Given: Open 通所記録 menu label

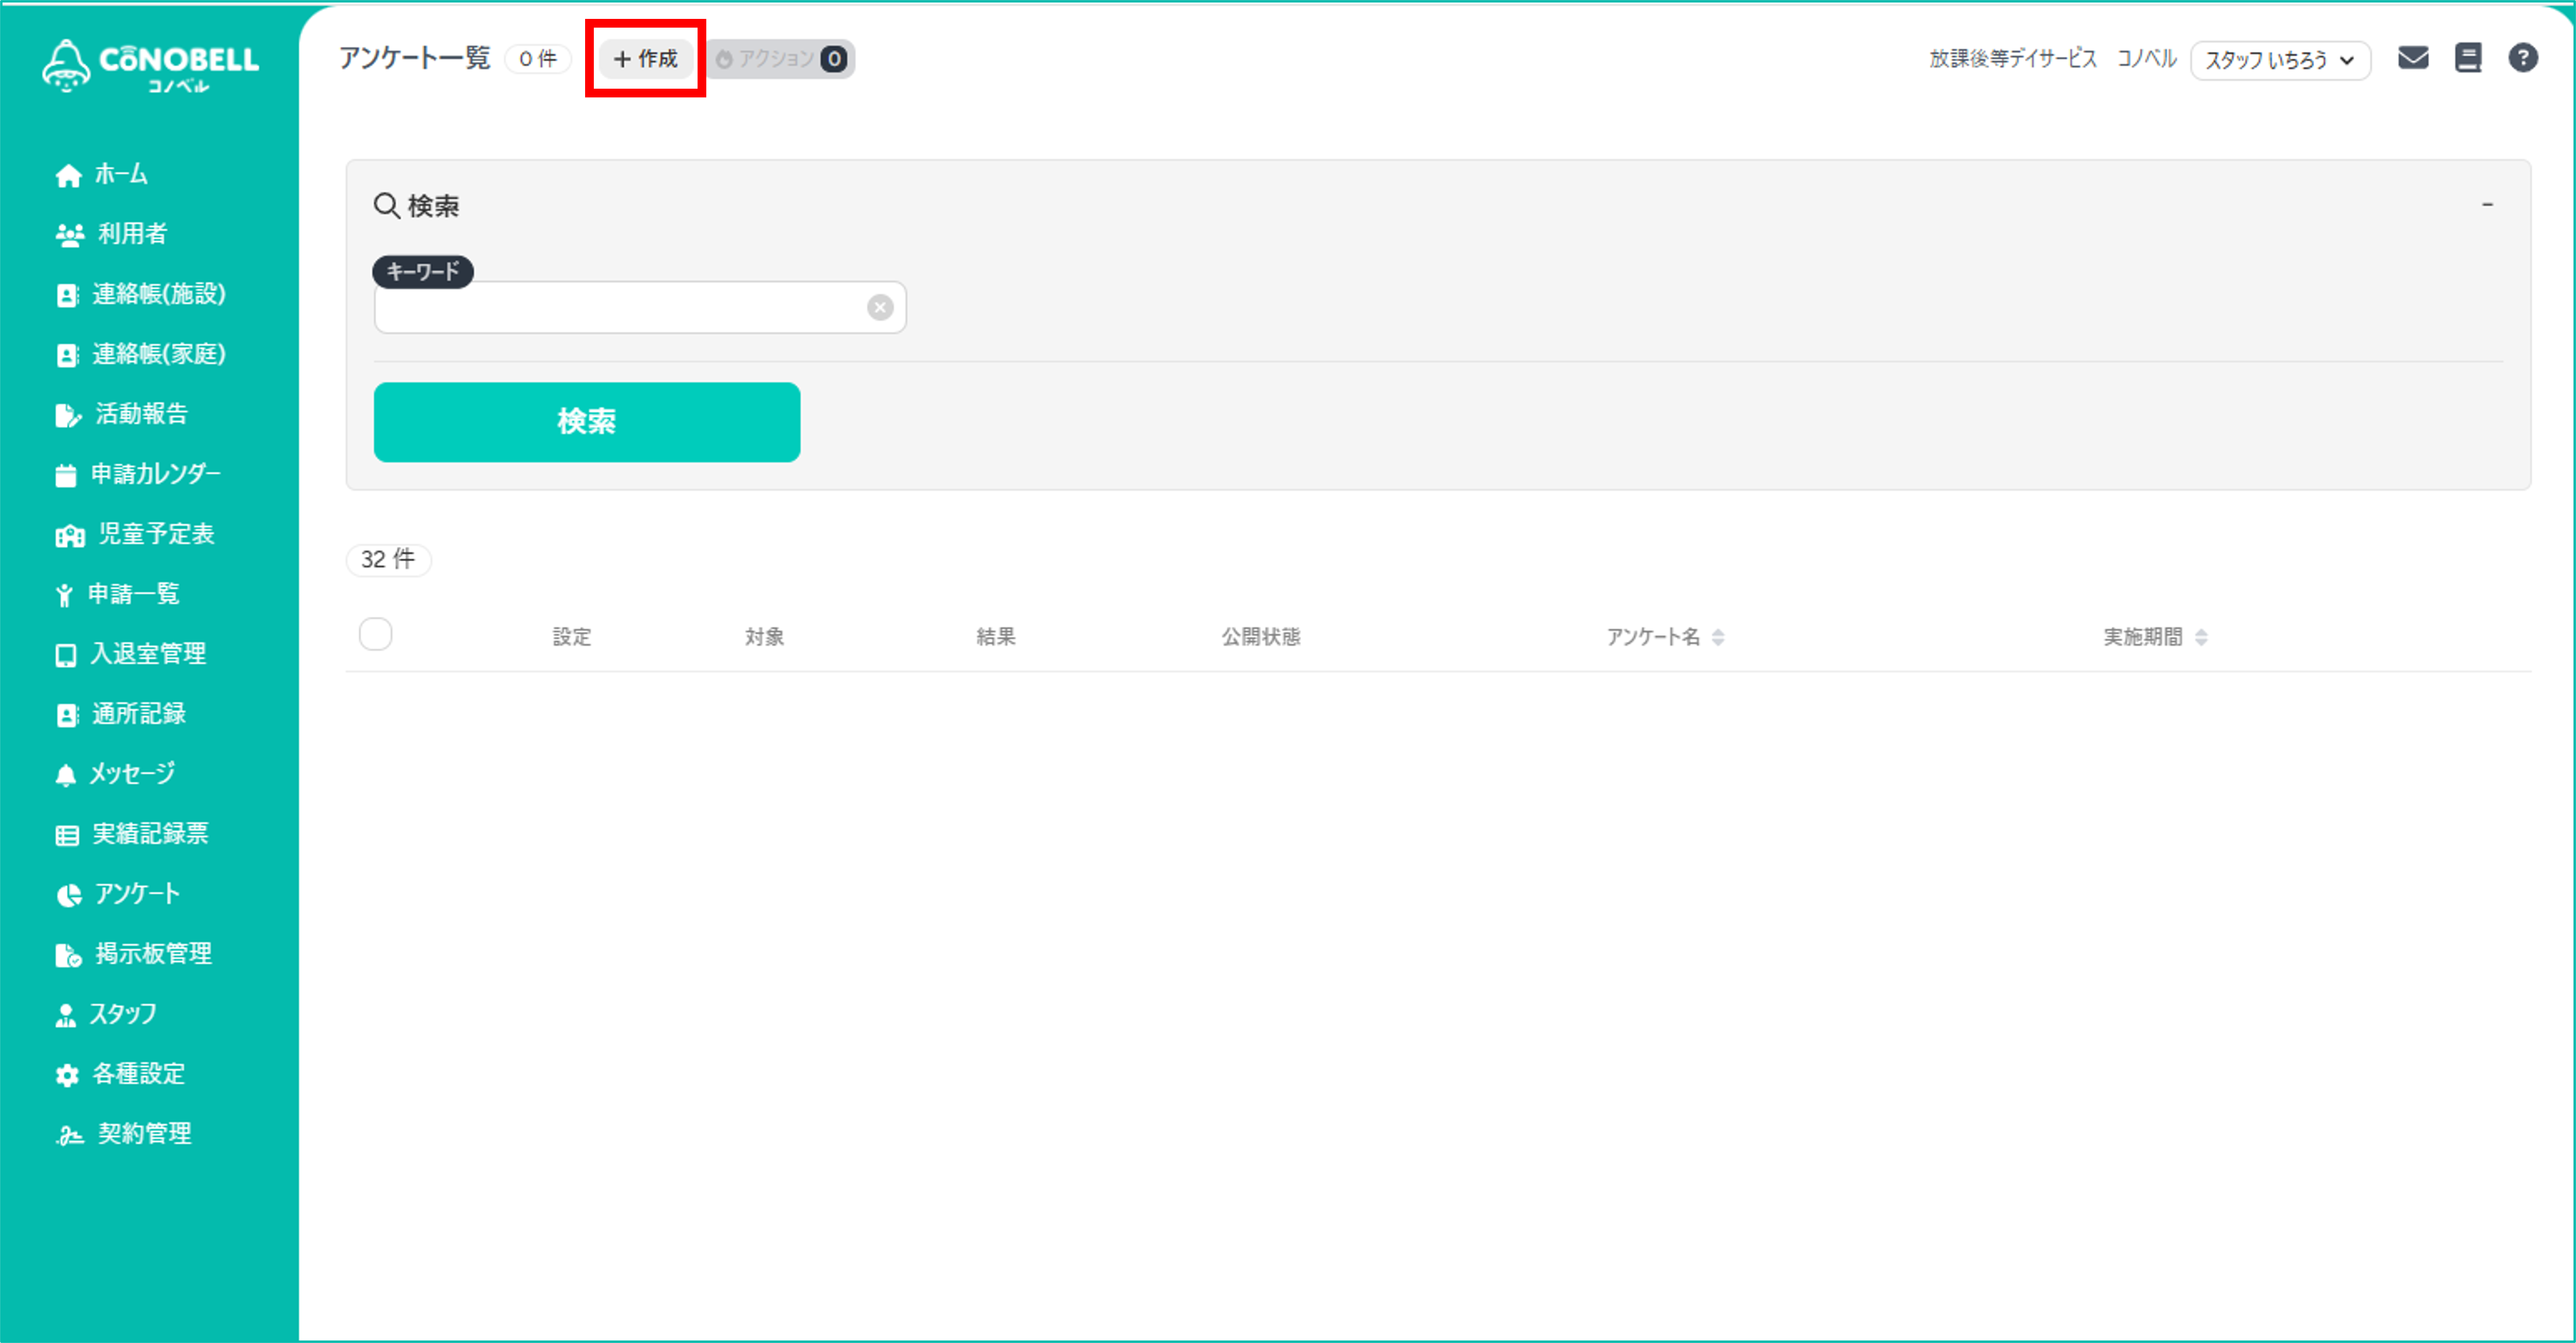Looking at the screenshot, I should (139, 714).
